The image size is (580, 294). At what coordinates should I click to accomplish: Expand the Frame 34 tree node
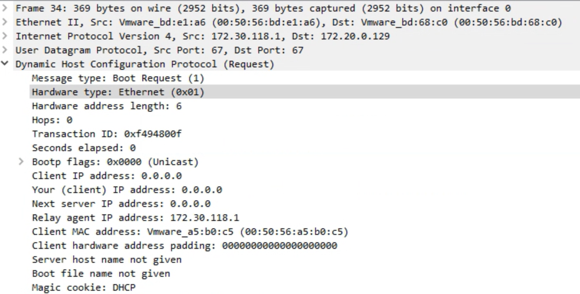(x=5, y=8)
